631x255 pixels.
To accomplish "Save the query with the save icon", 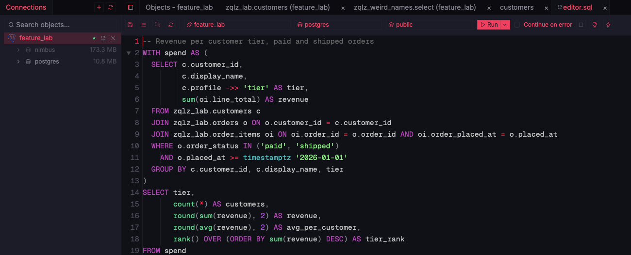I will point(130,25).
